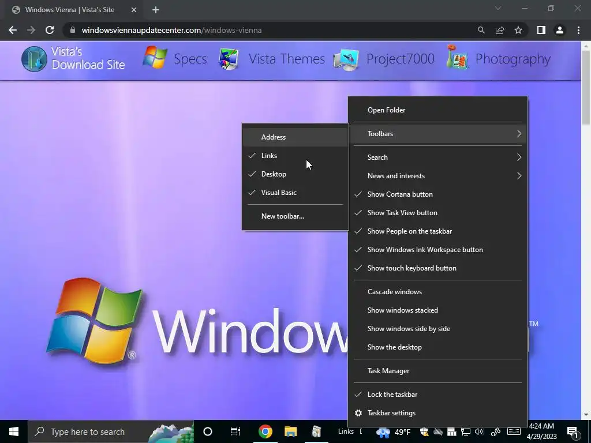Screen dimensions: 591x443
Task: Select Cascade windows
Action: (437, 292)
